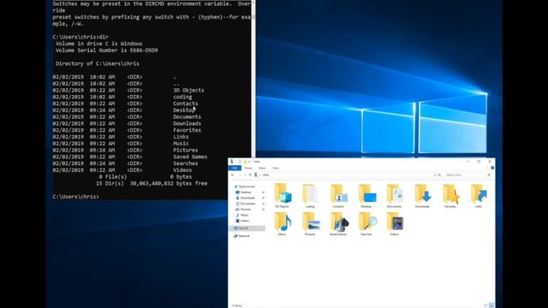548x308 pixels.
Task: Click Explorer's Forward navigation arrow
Action: click(240, 175)
